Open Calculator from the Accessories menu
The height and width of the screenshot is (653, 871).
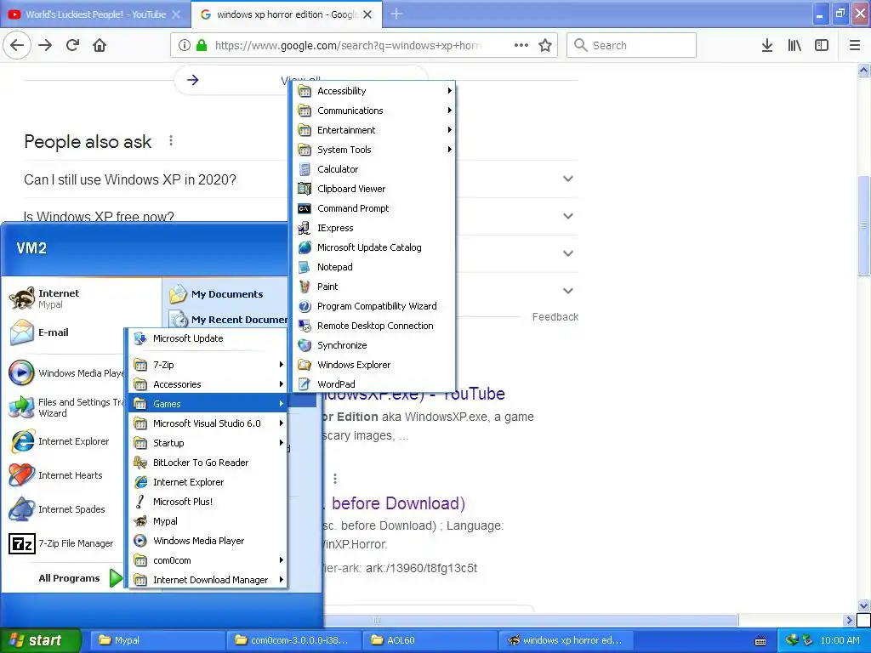(x=373, y=169)
